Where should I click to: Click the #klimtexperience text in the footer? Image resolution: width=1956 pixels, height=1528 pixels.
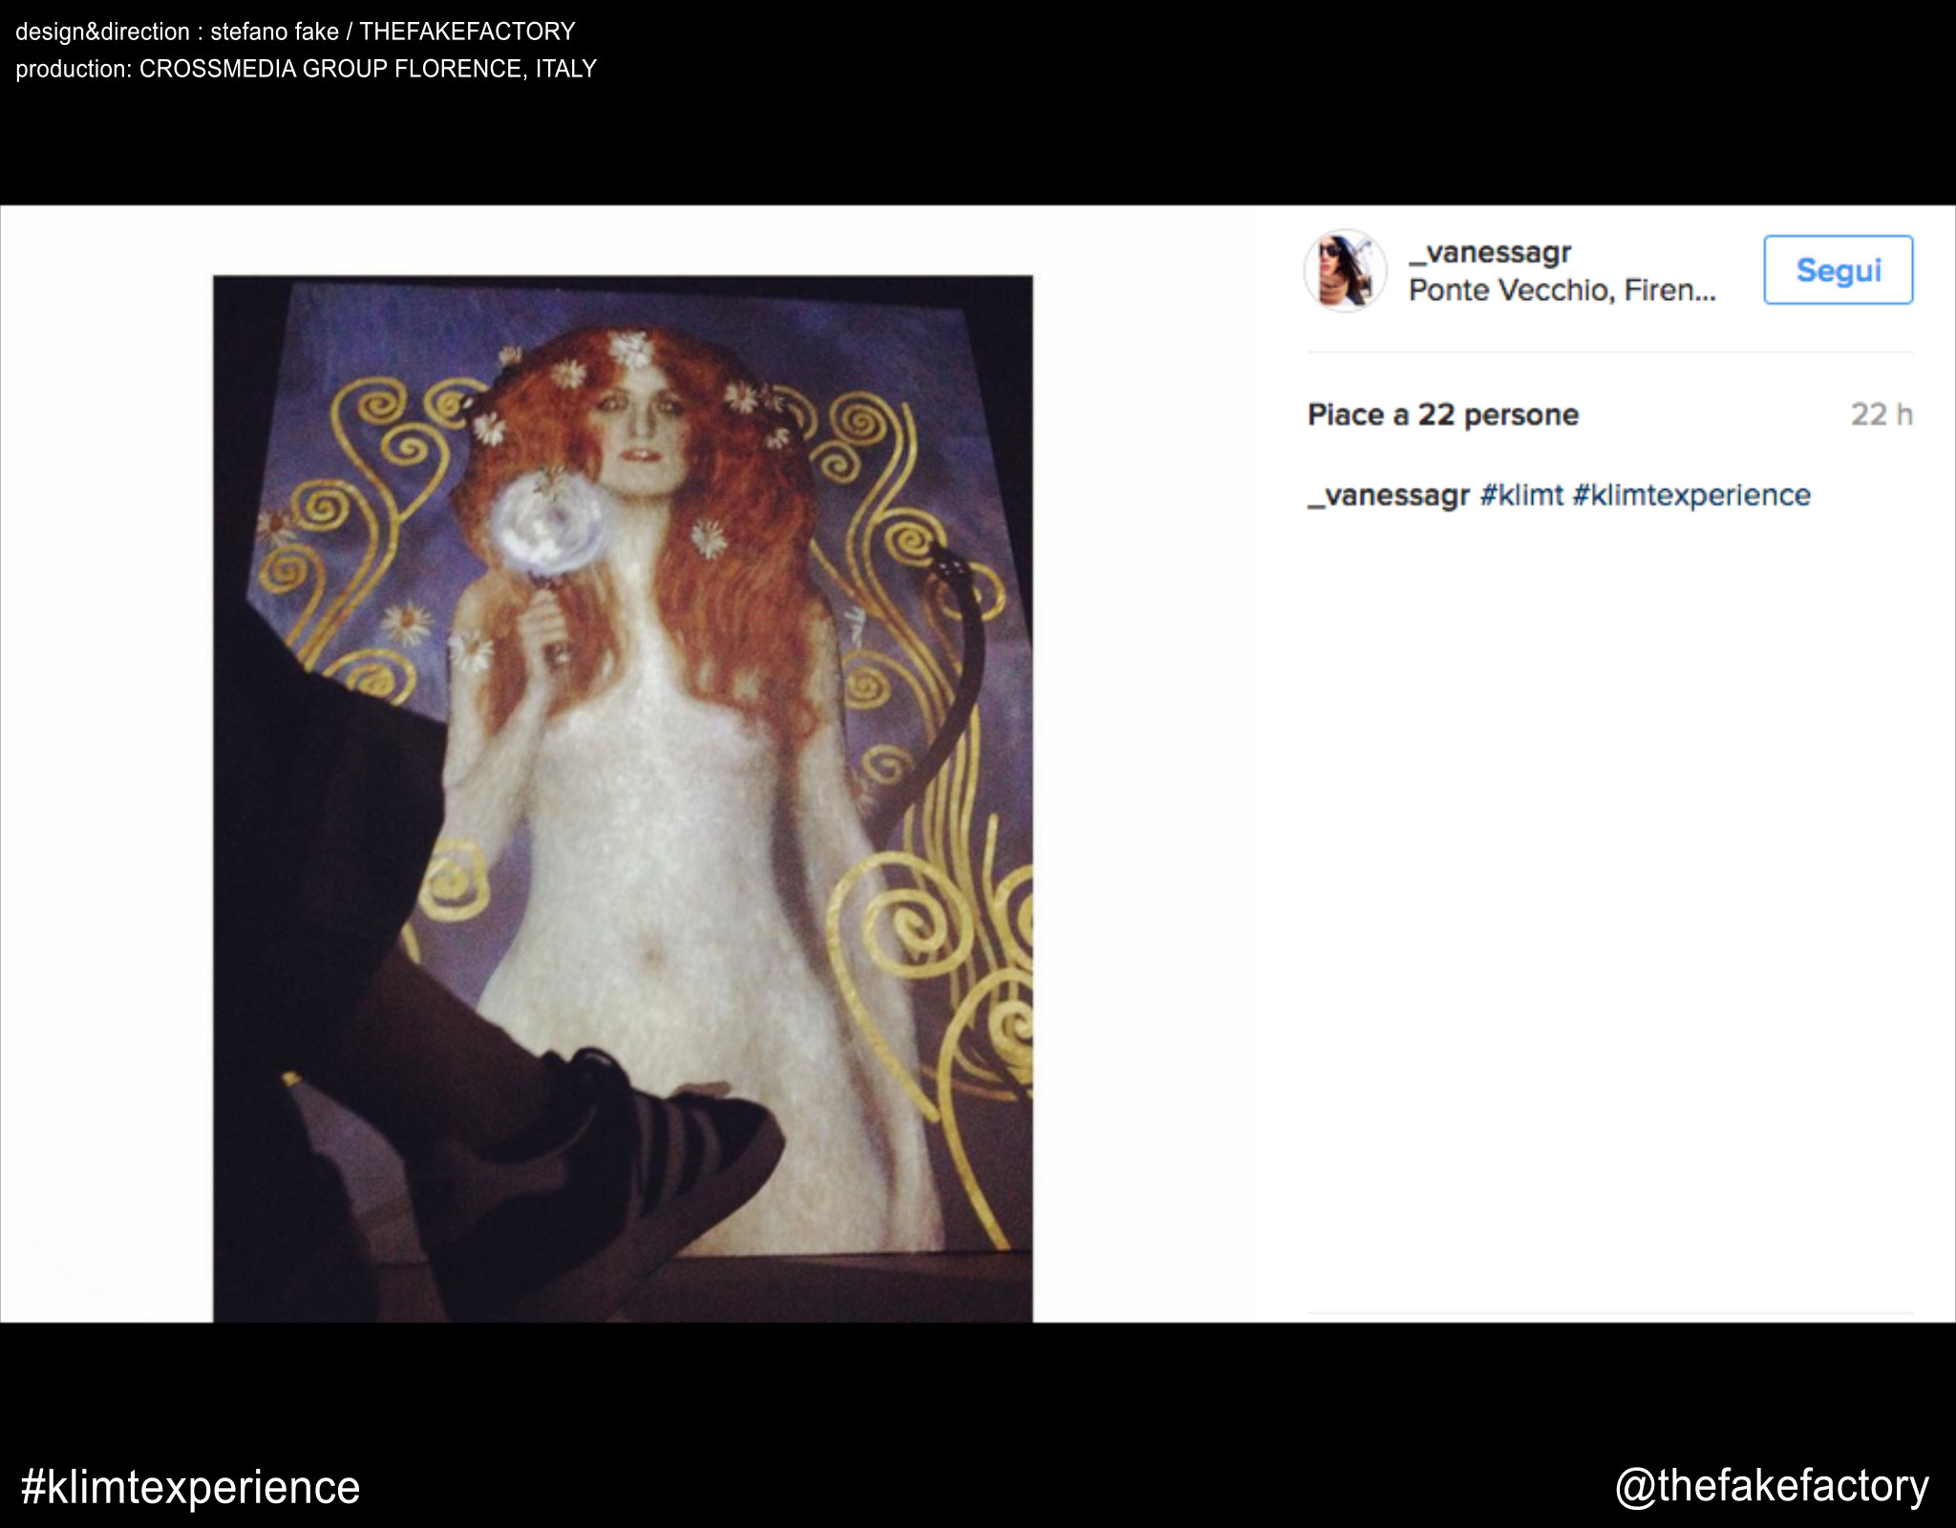coord(190,1487)
